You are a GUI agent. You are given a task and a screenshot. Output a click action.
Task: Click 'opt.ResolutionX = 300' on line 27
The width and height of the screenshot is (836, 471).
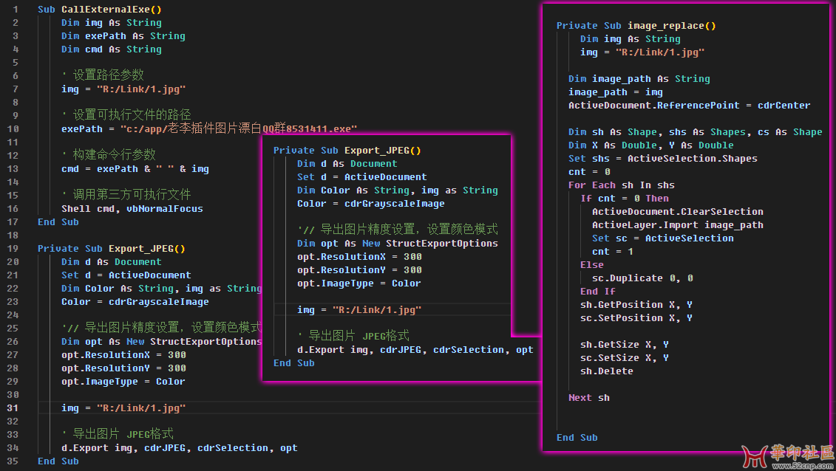click(123, 355)
